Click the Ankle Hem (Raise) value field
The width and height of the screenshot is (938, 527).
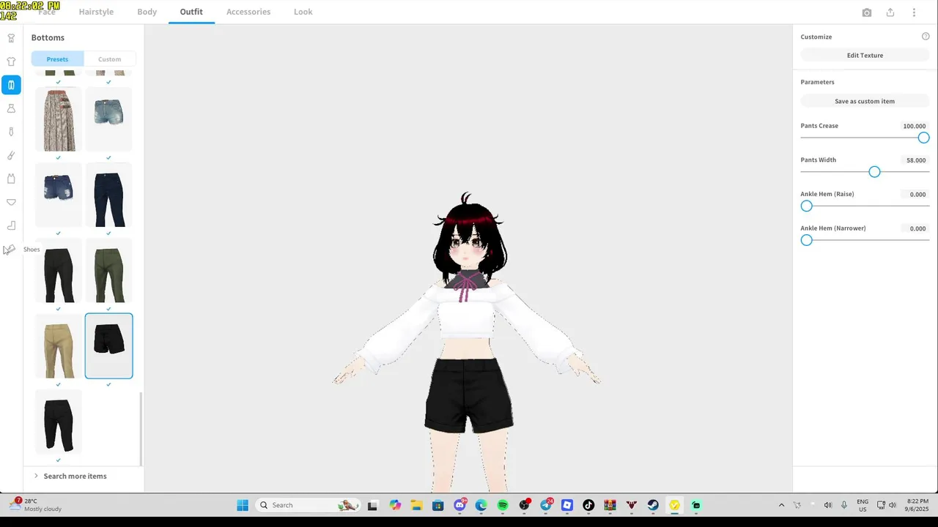tap(915, 195)
